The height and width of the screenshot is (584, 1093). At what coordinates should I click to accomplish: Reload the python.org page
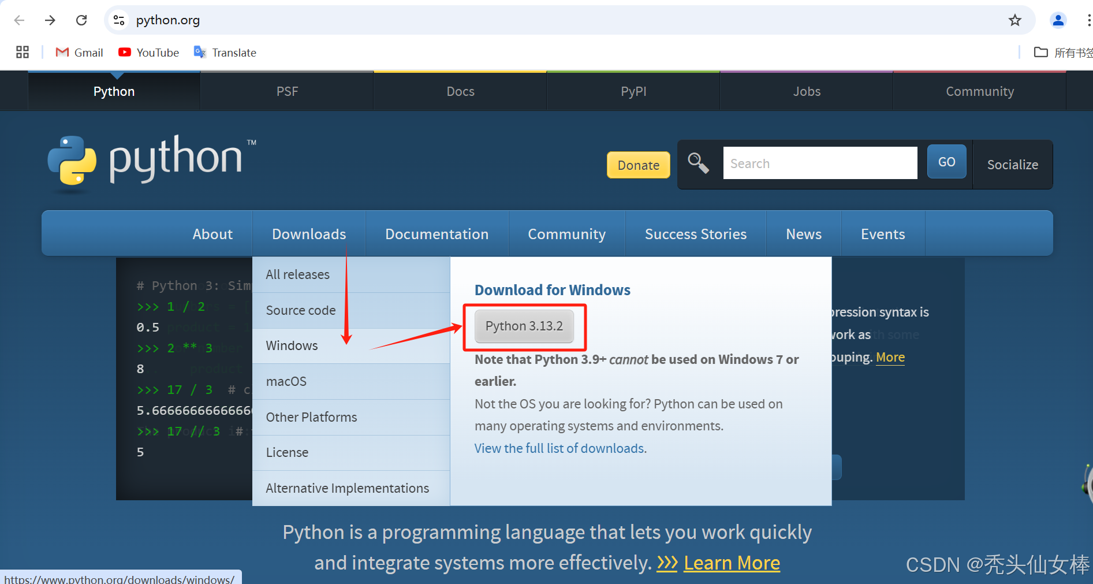click(x=81, y=20)
